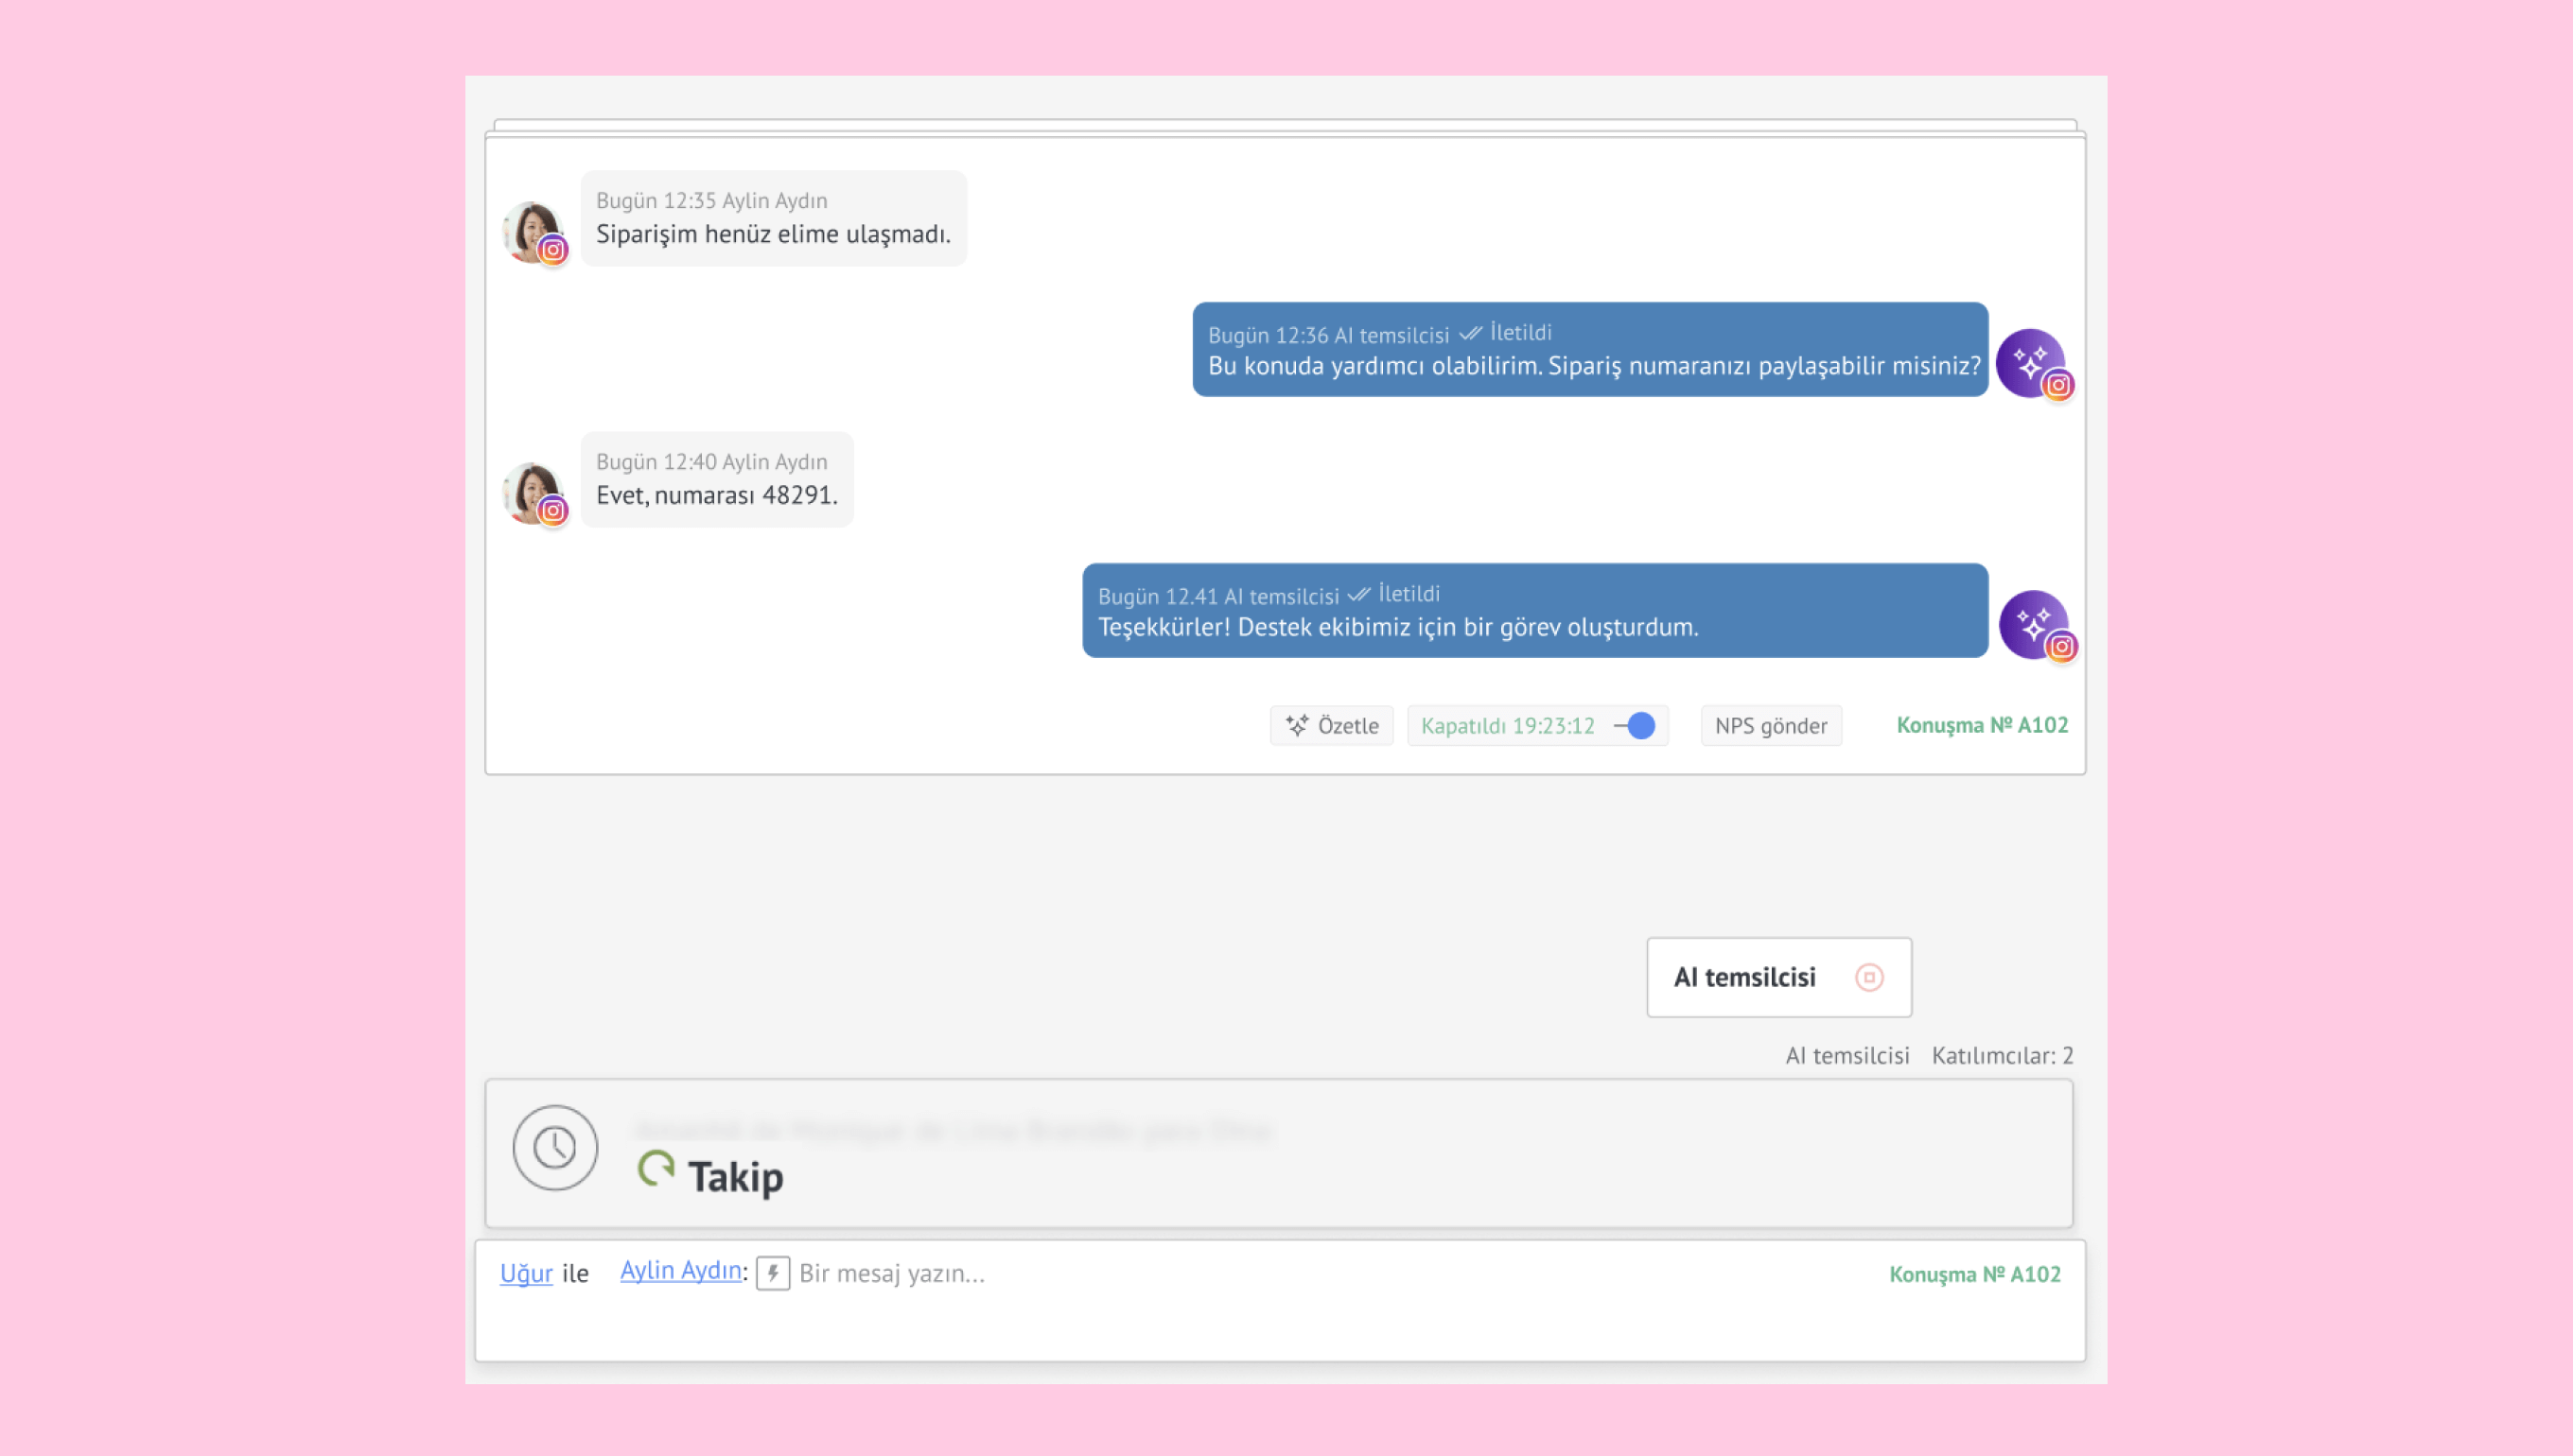Screen dimensions: 2573x1456
Task: Click the clock icon in Takip panel
Action: [555, 1147]
